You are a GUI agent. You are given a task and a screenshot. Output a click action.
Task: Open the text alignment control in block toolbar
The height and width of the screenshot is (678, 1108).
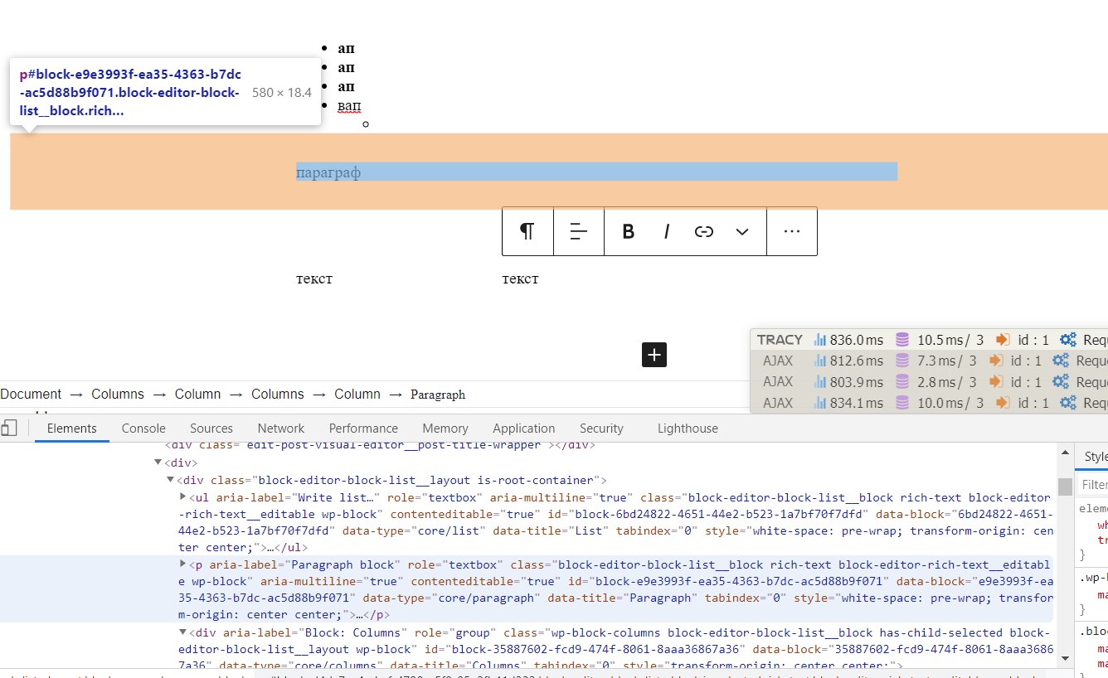[x=579, y=231]
